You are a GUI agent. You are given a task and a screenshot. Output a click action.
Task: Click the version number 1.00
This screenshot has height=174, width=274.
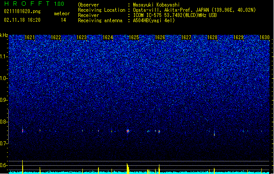point(59,4)
